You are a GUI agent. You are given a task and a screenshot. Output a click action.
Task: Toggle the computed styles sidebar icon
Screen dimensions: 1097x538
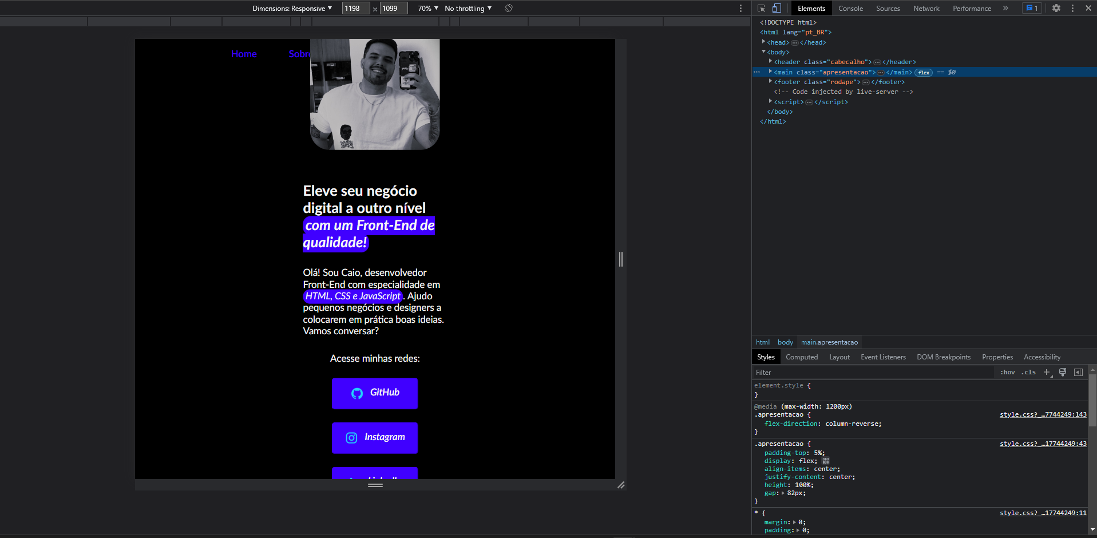1078,372
